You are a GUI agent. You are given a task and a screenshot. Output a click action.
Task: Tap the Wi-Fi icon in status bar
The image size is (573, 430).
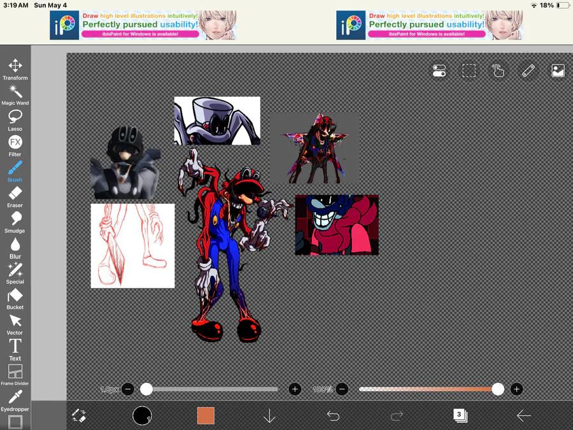tap(534, 6)
